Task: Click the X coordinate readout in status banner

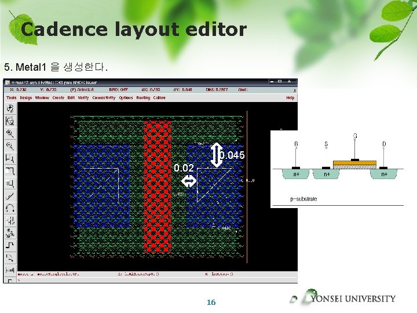Action: pyautogui.click(x=18, y=90)
